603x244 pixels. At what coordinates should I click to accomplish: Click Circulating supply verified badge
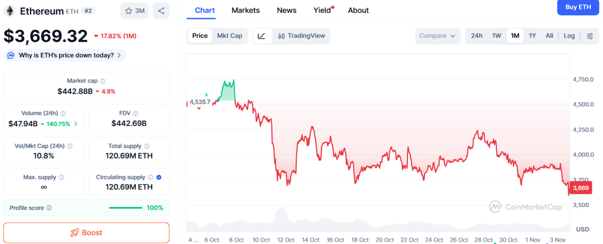pyautogui.click(x=159, y=177)
